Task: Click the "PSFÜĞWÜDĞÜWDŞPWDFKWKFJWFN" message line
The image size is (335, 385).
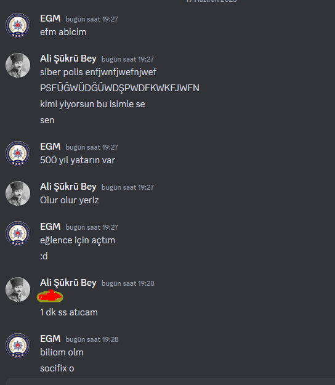Action: tap(119, 88)
